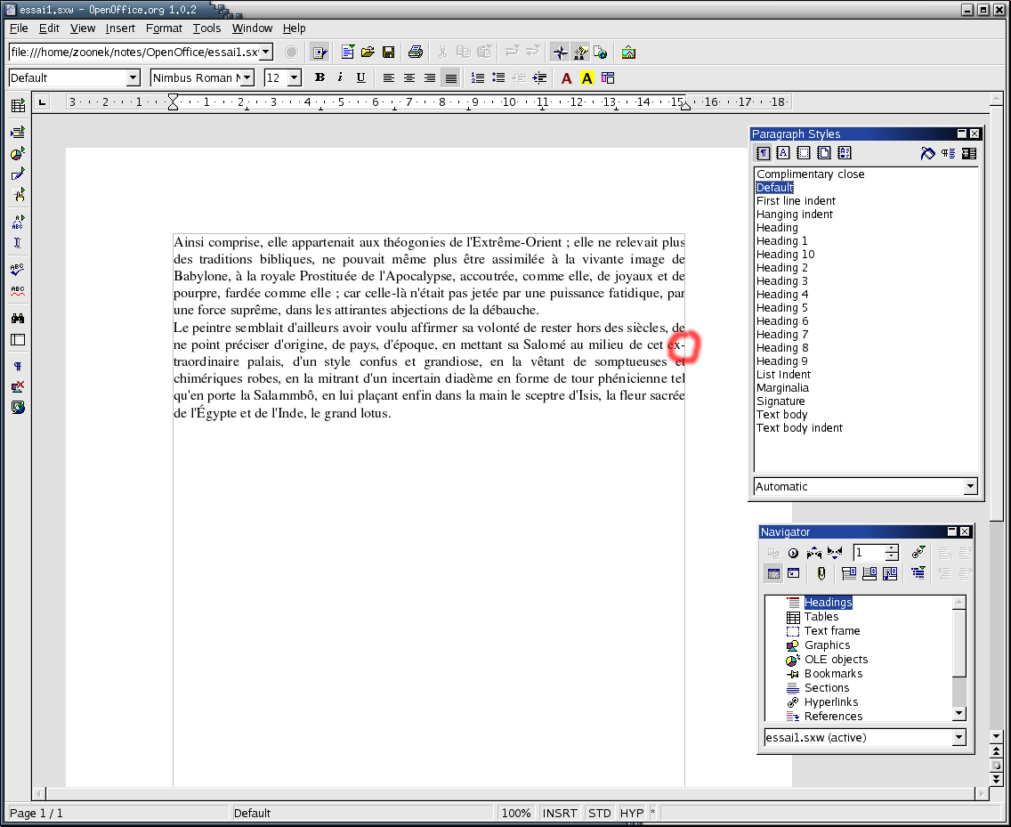
Task: Open the Automatic style filter dropdown
Action: pyautogui.click(x=970, y=486)
